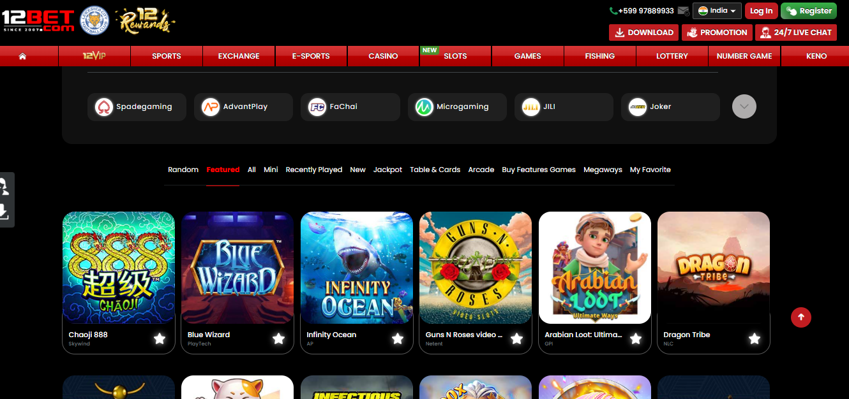The height and width of the screenshot is (399, 849).
Task: Switch to the Random filter tab
Action: [183, 170]
